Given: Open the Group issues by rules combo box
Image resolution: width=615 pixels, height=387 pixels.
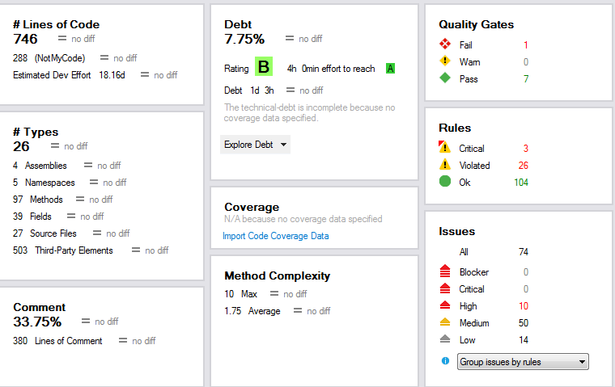Looking at the screenshot, I should point(523,361).
